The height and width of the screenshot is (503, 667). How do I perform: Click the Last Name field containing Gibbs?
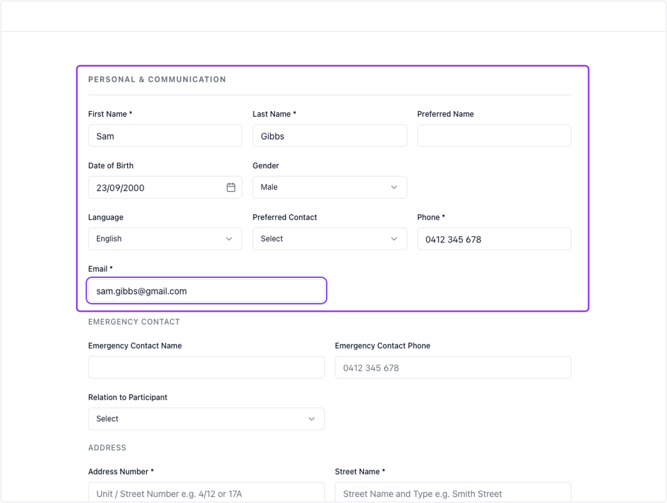pos(330,136)
